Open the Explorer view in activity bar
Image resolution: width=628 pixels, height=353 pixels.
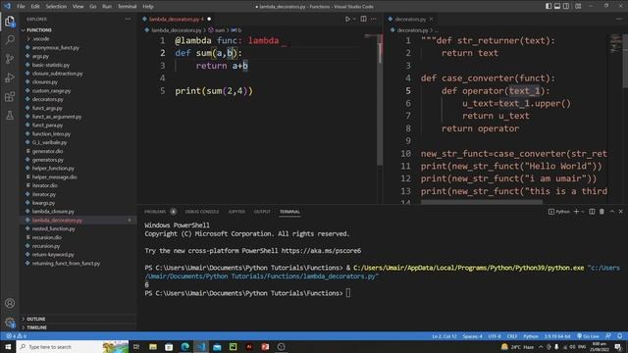(10, 21)
